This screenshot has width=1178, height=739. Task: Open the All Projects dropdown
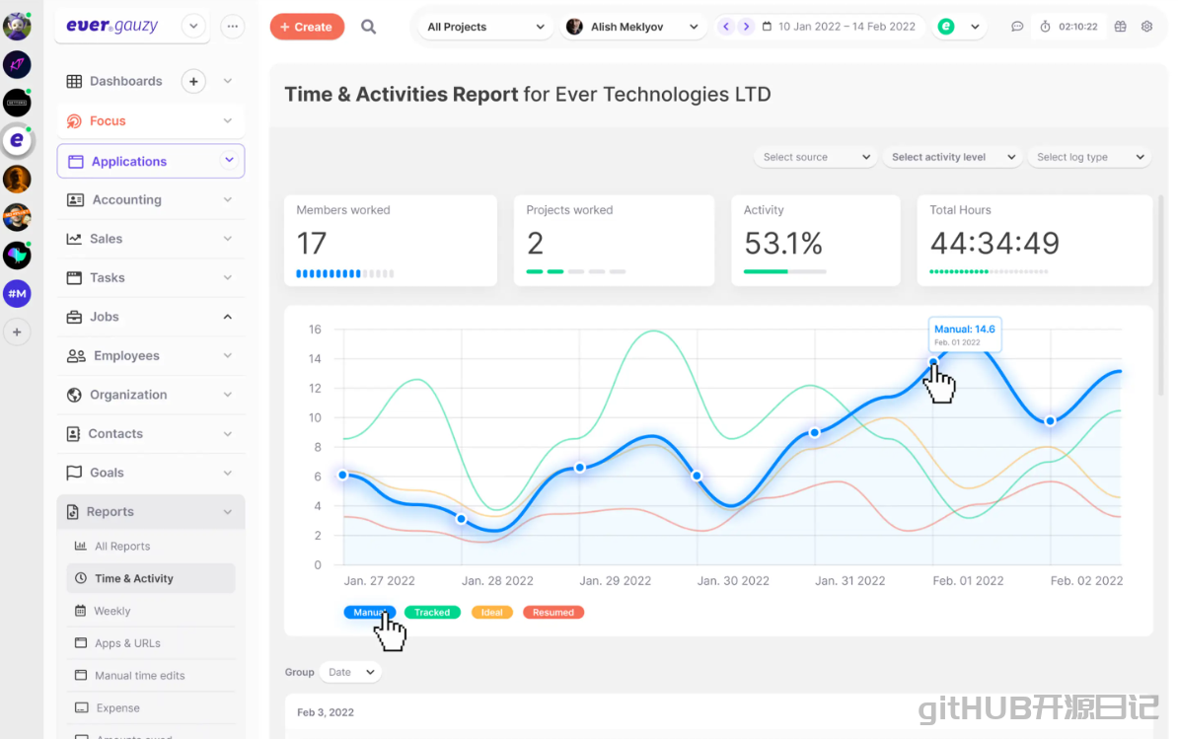coord(485,27)
